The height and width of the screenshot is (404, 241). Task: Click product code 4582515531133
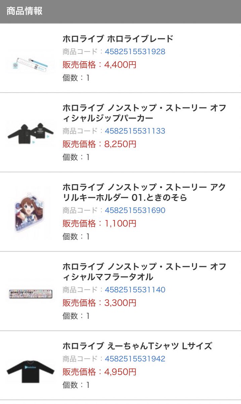point(135,131)
